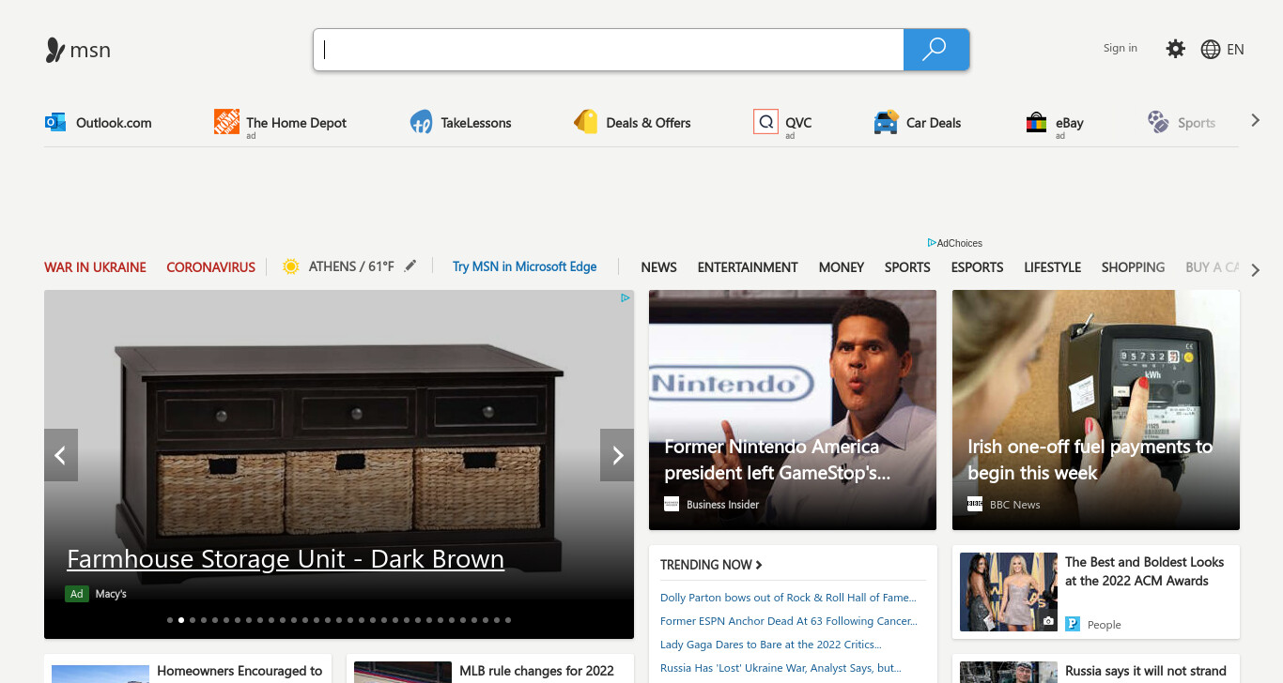Expand the TRENDING NOW section
The width and height of the screenshot is (1283, 683).
(x=711, y=565)
